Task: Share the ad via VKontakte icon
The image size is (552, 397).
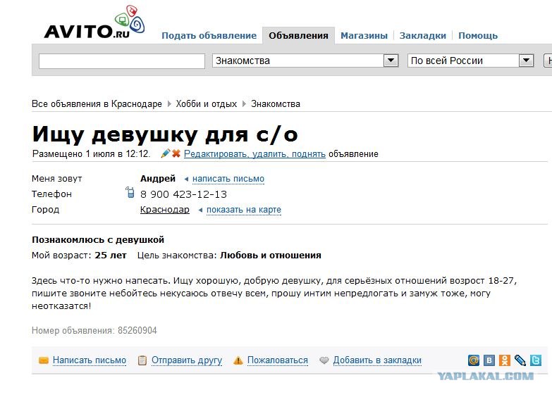Action: pos(489,360)
